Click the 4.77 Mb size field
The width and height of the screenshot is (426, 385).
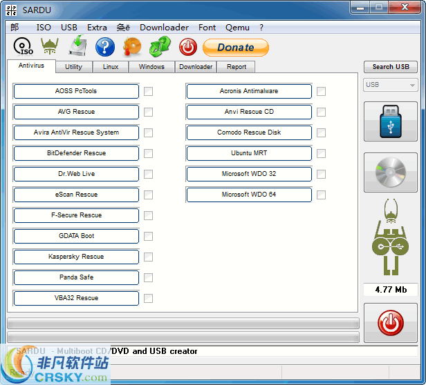391,290
